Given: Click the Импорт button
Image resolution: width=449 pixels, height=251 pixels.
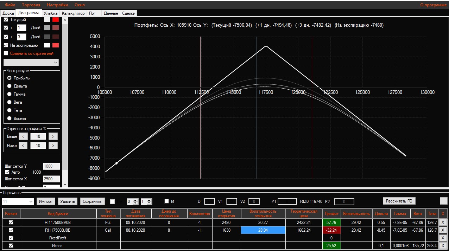Looking at the screenshot, I should [x=46, y=201].
